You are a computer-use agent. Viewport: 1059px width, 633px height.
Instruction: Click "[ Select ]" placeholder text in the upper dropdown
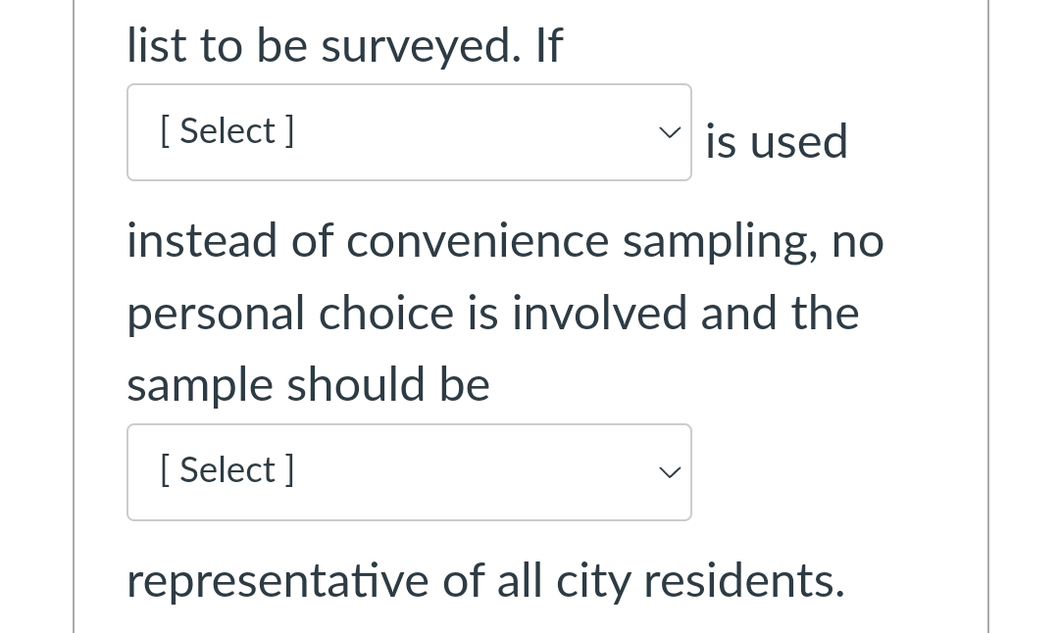tap(227, 131)
